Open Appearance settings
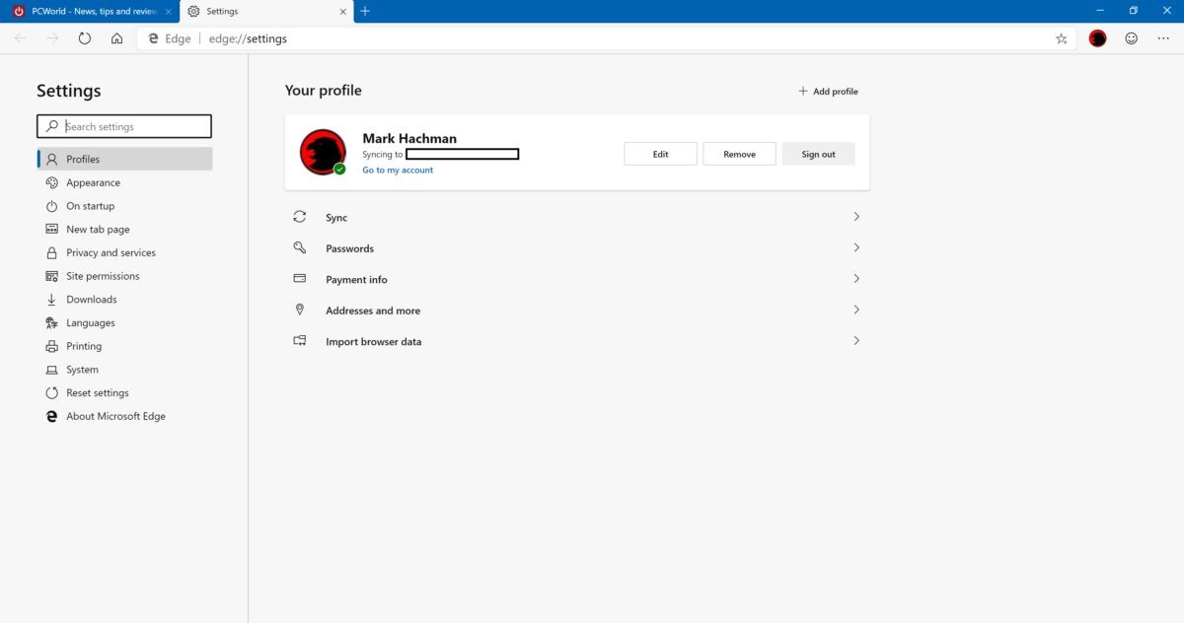 pyautogui.click(x=93, y=182)
